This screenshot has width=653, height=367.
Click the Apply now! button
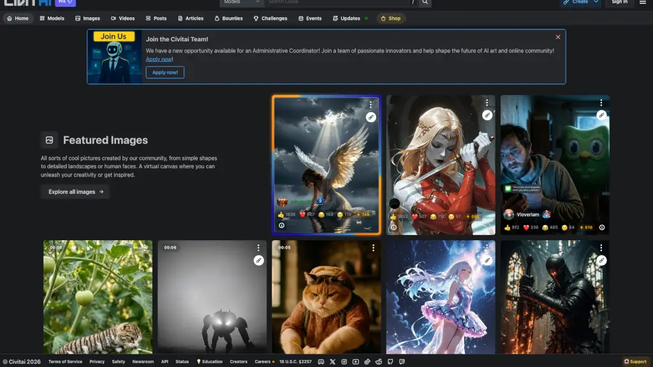(165, 73)
